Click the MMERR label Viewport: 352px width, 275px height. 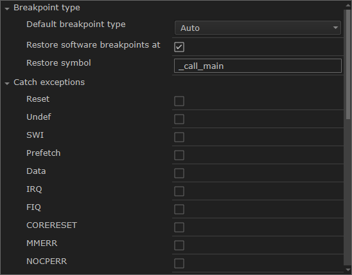tap(42, 243)
